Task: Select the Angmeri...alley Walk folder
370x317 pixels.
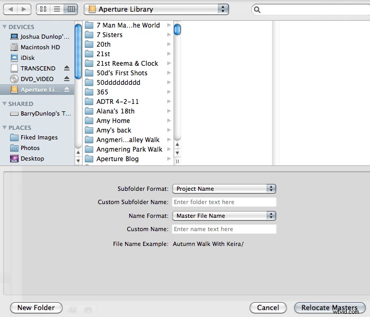Action: click(128, 140)
